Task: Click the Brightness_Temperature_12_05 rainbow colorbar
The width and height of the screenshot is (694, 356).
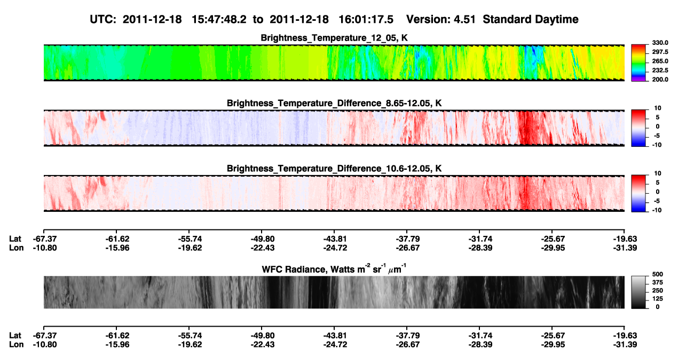Action: click(637, 62)
